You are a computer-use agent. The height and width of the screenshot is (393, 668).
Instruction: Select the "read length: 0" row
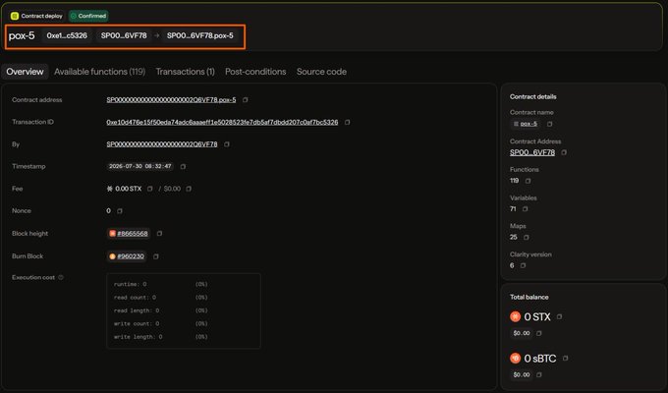tap(160, 310)
